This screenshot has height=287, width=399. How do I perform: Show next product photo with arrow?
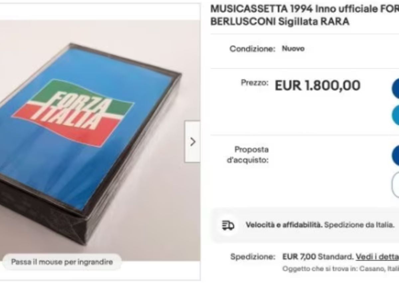pyautogui.click(x=193, y=142)
